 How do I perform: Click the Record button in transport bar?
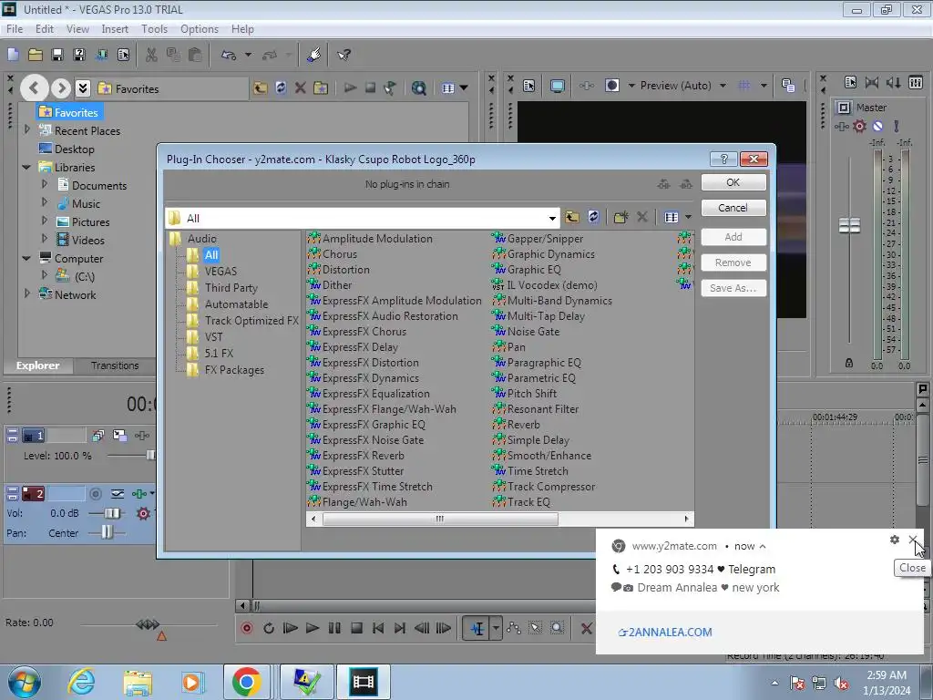coord(247,628)
